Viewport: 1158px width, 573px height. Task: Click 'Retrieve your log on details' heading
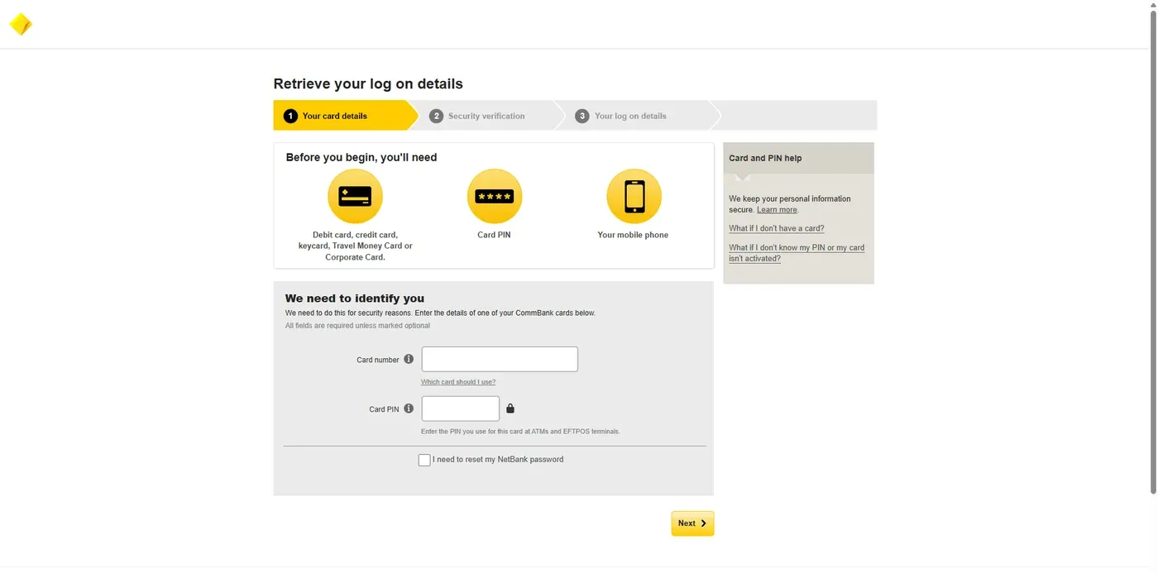(x=368, y=84)
